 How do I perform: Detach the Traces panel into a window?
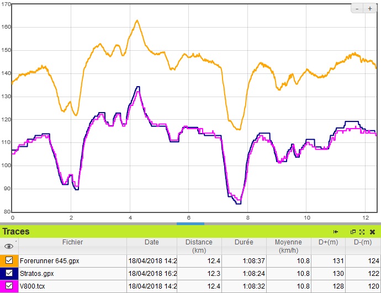pos(353,232)
